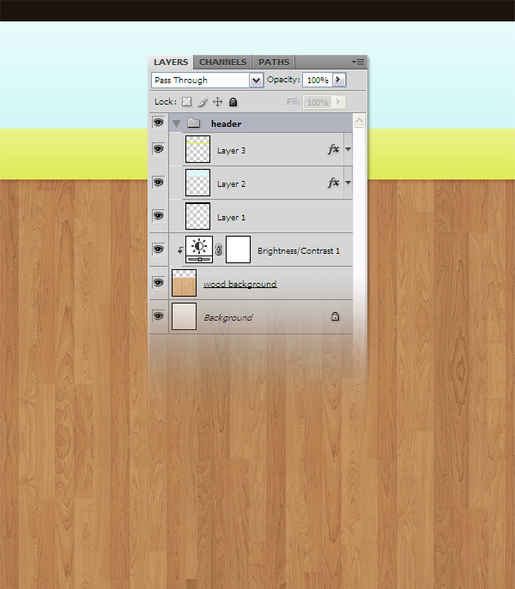The image size is (515, 589).
Task: Open the Opacity slider arrow
Action: [x=338, y=80]
